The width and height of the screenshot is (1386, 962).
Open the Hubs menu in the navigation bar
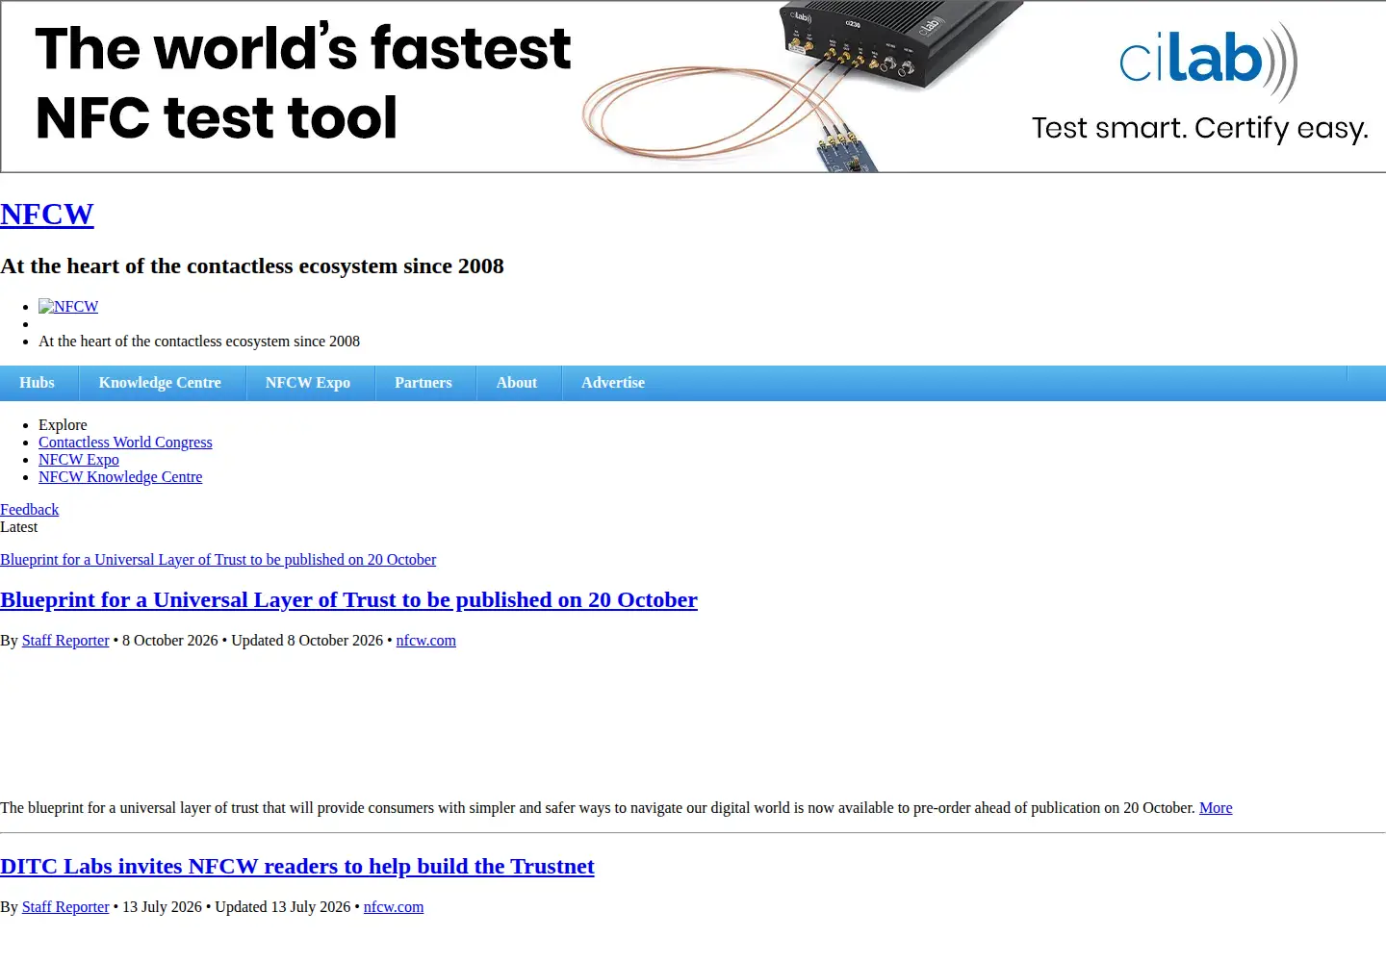pyautogui.click(x=37, y=383)
